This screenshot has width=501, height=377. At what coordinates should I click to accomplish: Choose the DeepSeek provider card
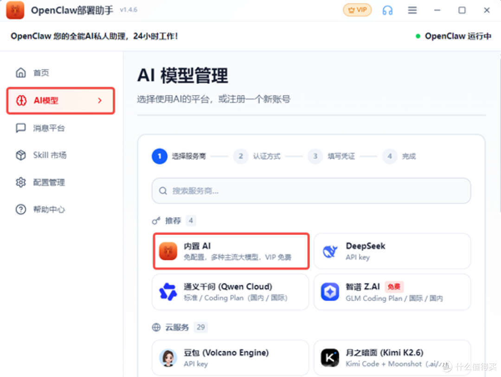pyautogui.click(x=392, y=251)
